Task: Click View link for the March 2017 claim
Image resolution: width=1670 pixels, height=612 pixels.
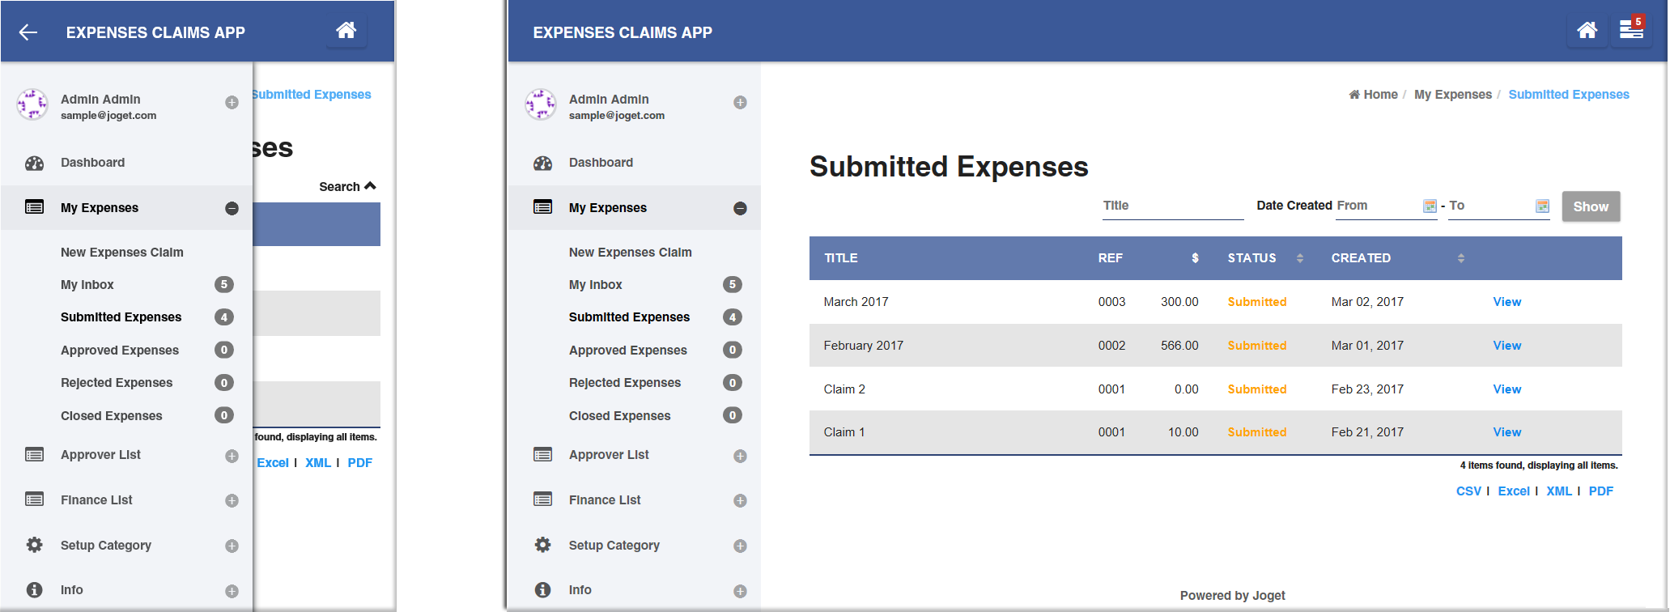Action: [x=1506, y=302]
